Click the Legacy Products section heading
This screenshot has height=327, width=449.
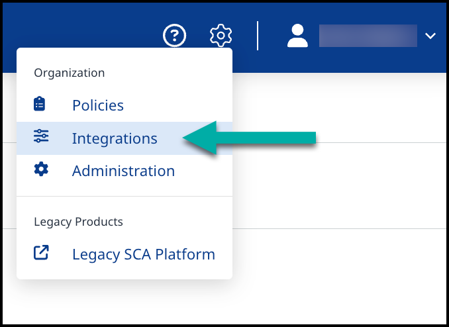tap(78, 222)
